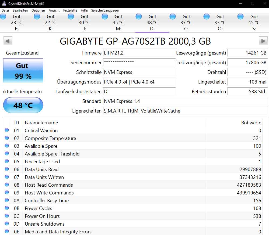Viewport: 269px width, 235px height.
Task: Select drive S: status orb
Action: tap(240, 17)
